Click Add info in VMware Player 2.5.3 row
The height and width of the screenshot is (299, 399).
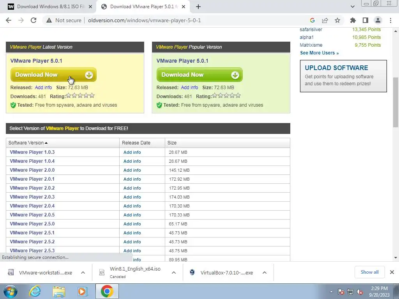(132, 251)
